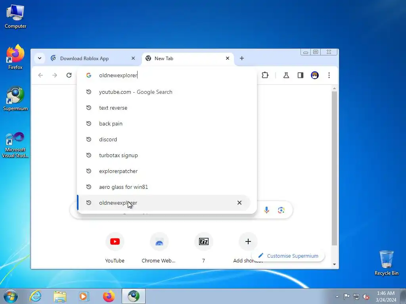Select the Firefox desktop shortcut
Screen dimensions: 406x304
pyautogui.click(x=15, y=57)
